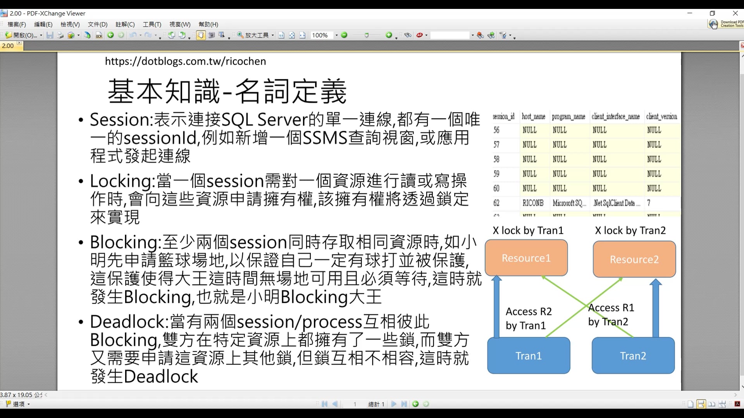Image resolution: width=744 pixels, height=418 pixels.
Task: Click the page number input field
Action: point(355,404)
